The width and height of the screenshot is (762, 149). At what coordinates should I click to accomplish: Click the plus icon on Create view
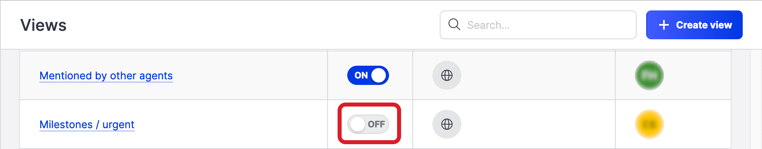click(664, 25)
